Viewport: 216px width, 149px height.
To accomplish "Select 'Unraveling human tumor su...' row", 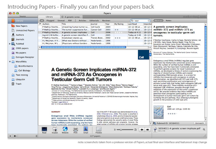I will click(x=95, y=27).
